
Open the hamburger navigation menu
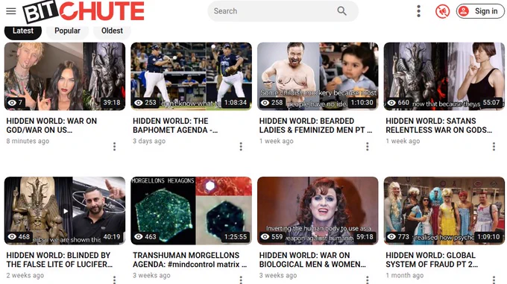(11, 11)
